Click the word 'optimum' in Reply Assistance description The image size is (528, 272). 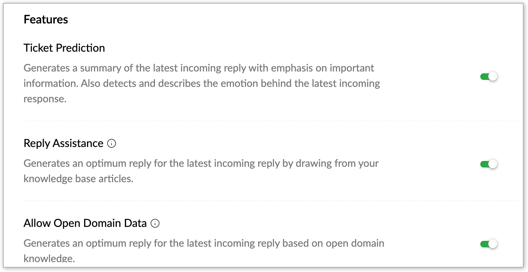[105, 163]
